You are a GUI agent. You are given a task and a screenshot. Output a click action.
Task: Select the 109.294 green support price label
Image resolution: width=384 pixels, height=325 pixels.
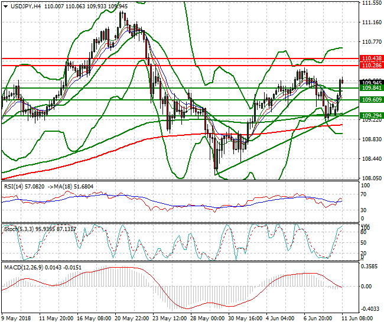[x=372, y=115]
